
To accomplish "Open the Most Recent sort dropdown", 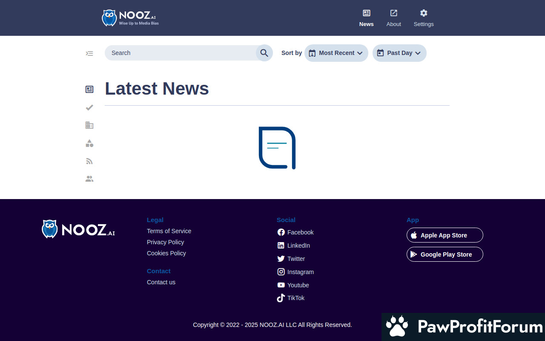I will point(336,53).
